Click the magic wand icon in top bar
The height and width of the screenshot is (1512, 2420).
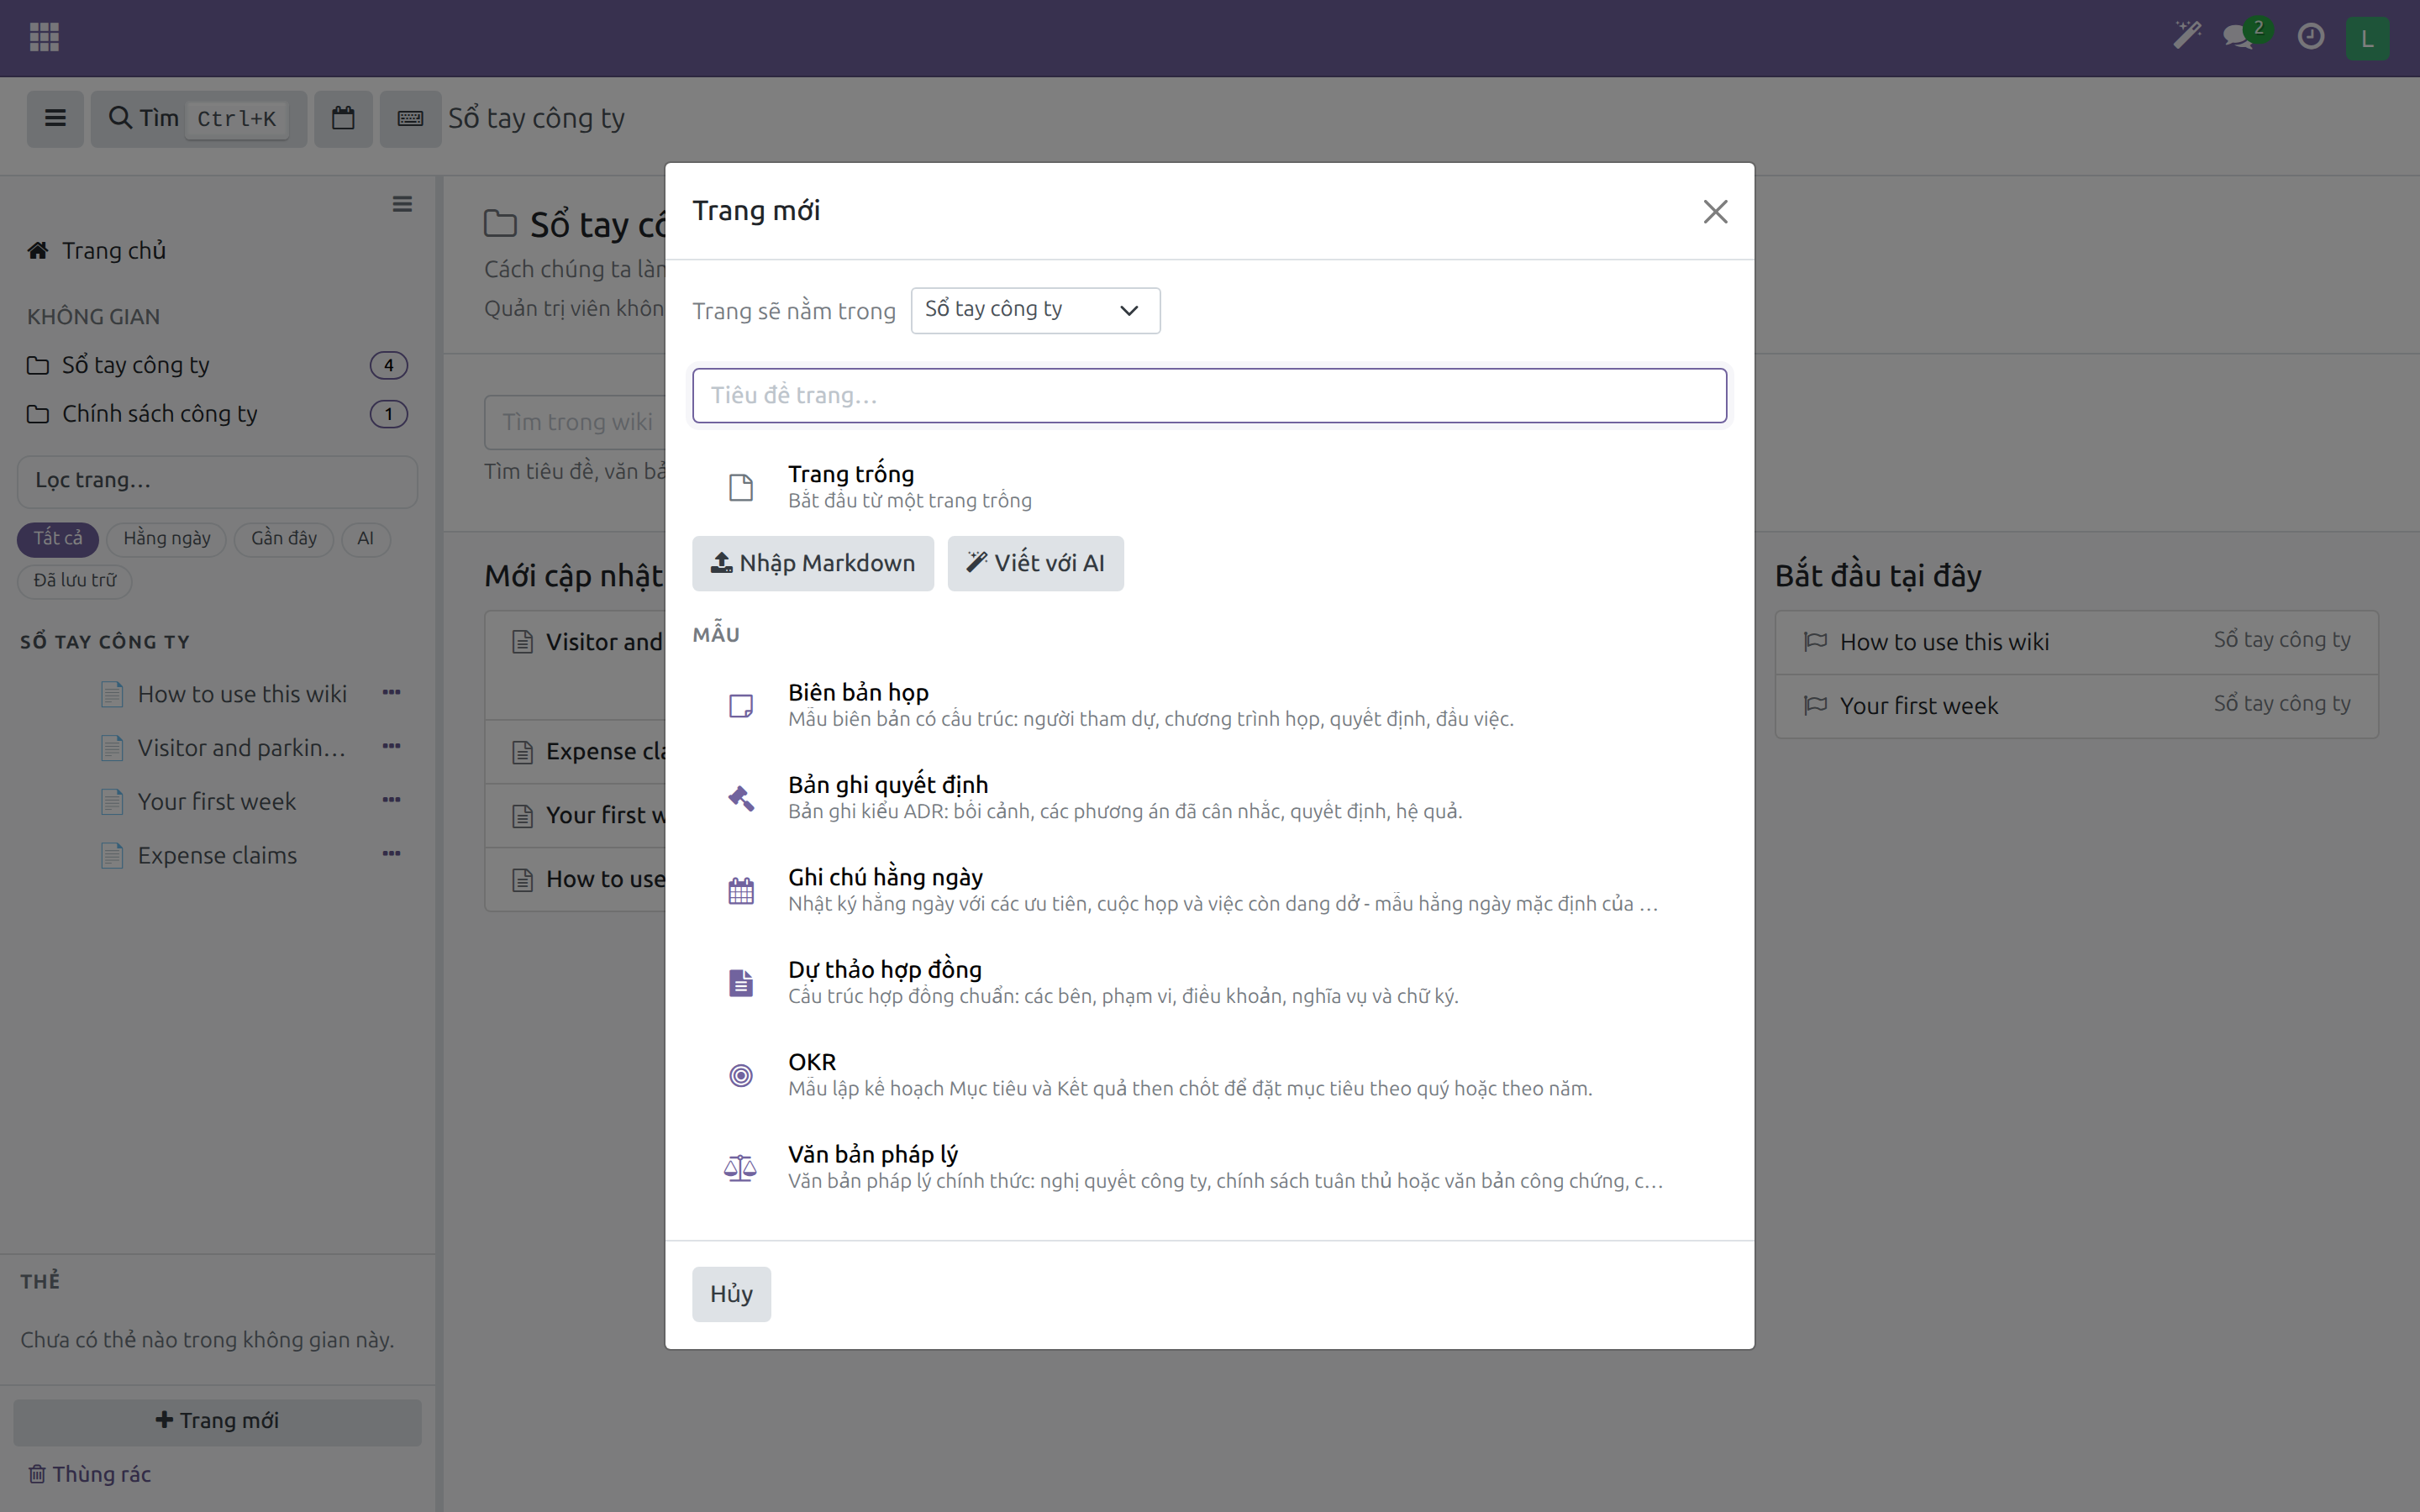[x=2187, y=37]
